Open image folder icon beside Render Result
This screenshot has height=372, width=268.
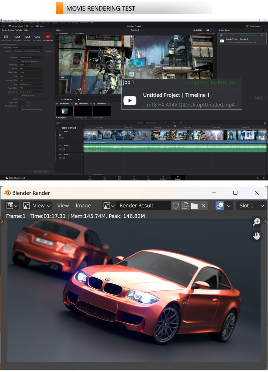tap(194, 206)
